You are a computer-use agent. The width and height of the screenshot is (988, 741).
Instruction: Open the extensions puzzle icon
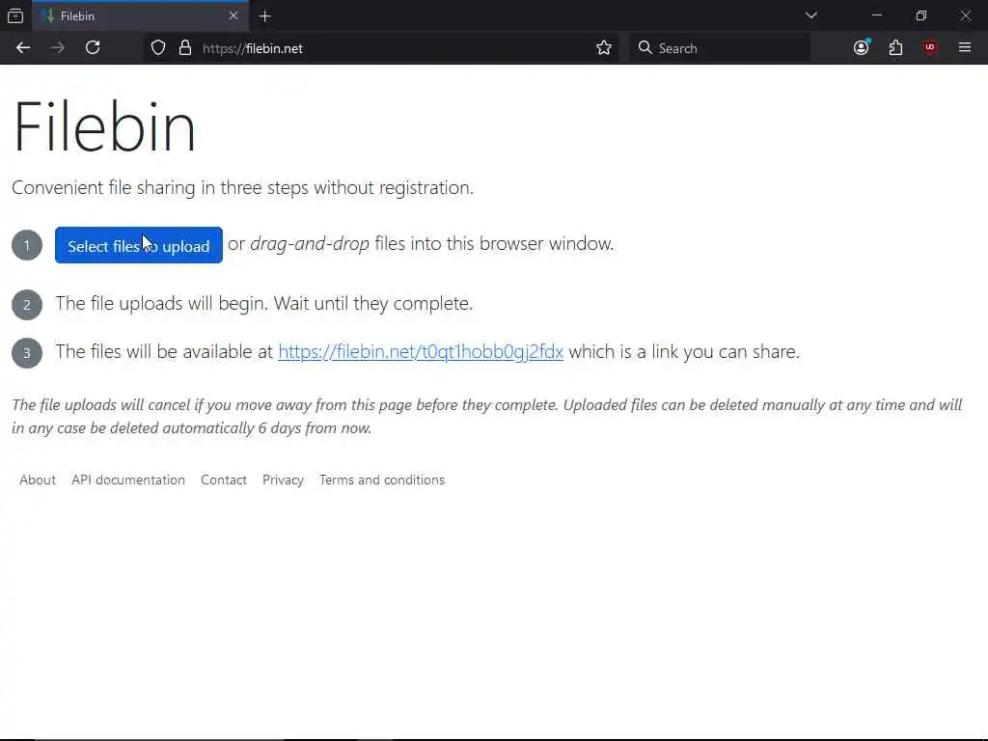click(x=895, y=48)
